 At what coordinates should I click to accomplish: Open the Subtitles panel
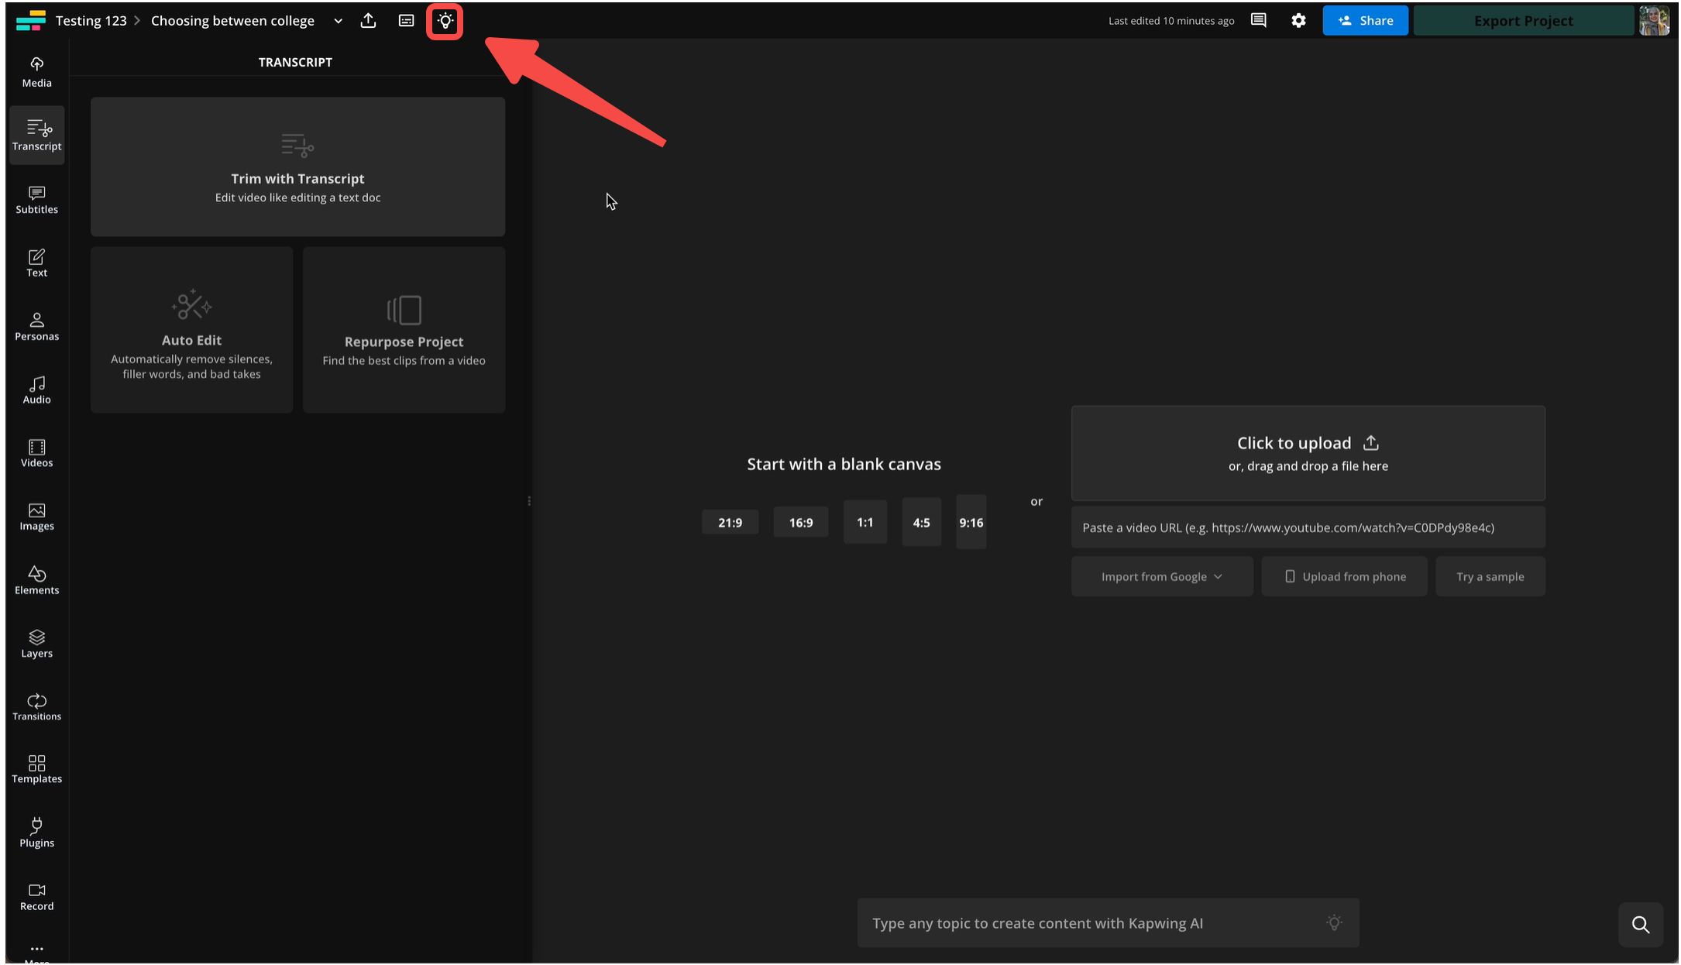[x=36, y=200]
